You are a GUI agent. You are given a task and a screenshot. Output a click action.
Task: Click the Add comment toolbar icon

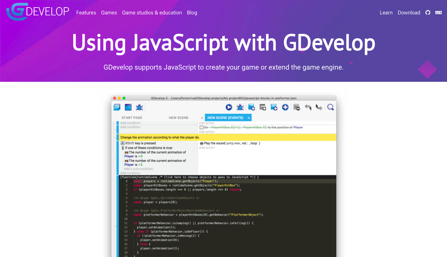pos(274,107)
